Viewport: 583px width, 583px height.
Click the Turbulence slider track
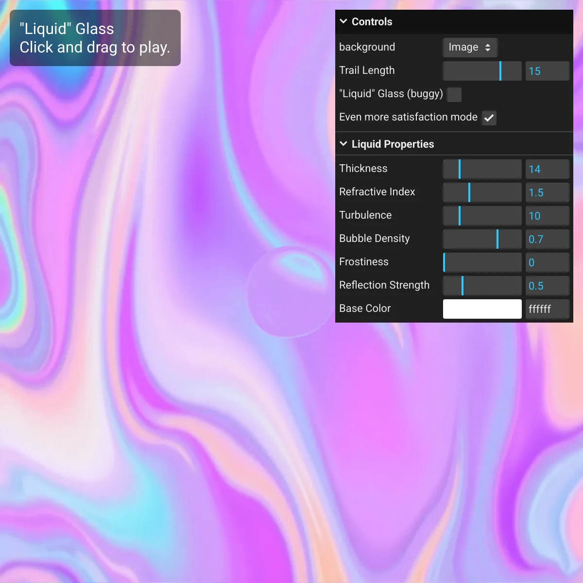point(482,216)
